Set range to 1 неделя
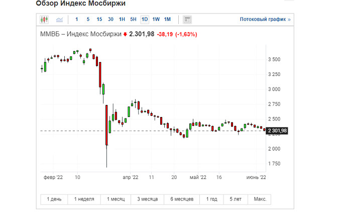The height and width of the screenshot is (214, 339). (x=84, y=199)
